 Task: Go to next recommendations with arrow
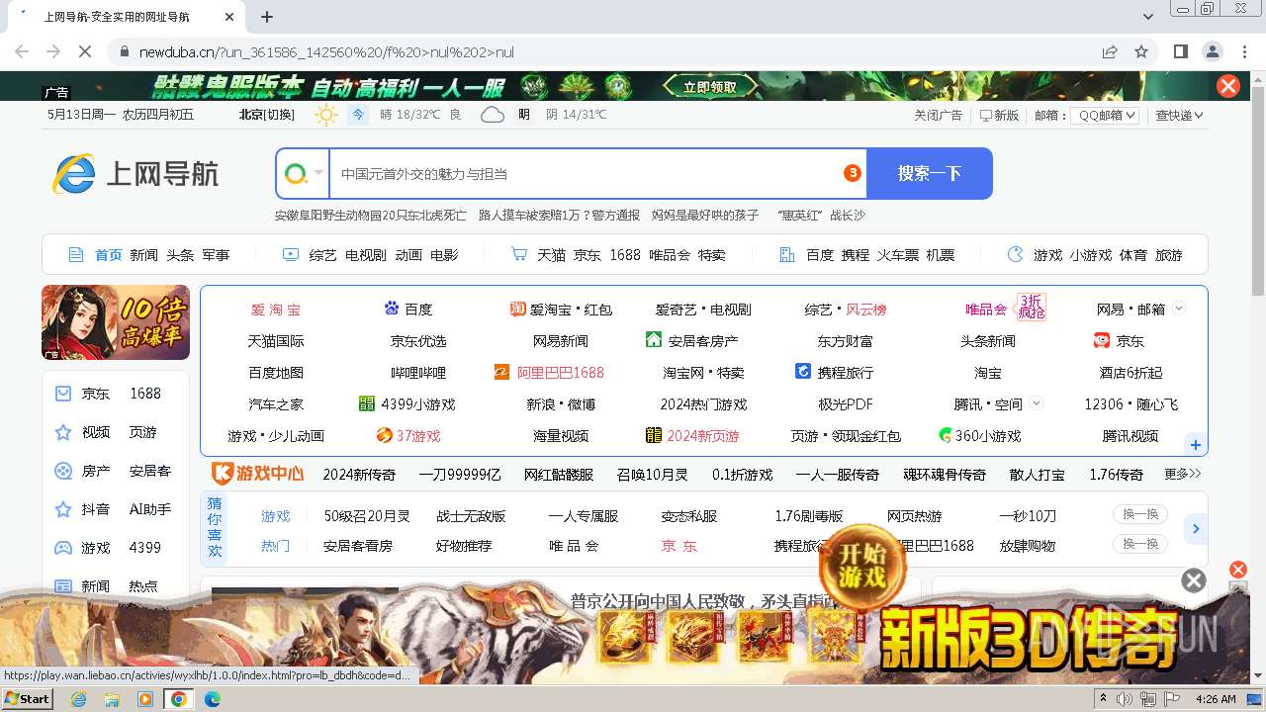pyautogui.click(x=1195, y=529)
